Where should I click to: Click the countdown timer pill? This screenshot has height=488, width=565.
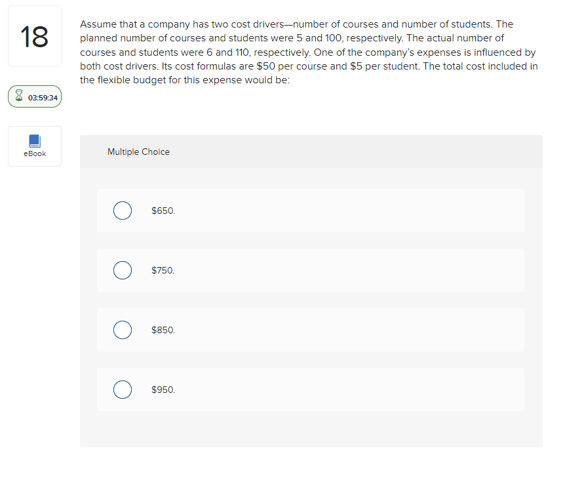coord(34,96)
